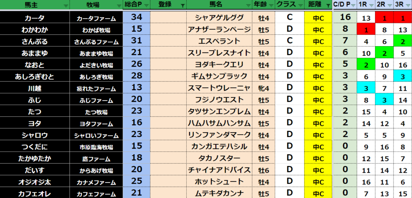412x198 pixels.
Task: Select the カフェオレ owner cell
Action: [x=35, y=193]
